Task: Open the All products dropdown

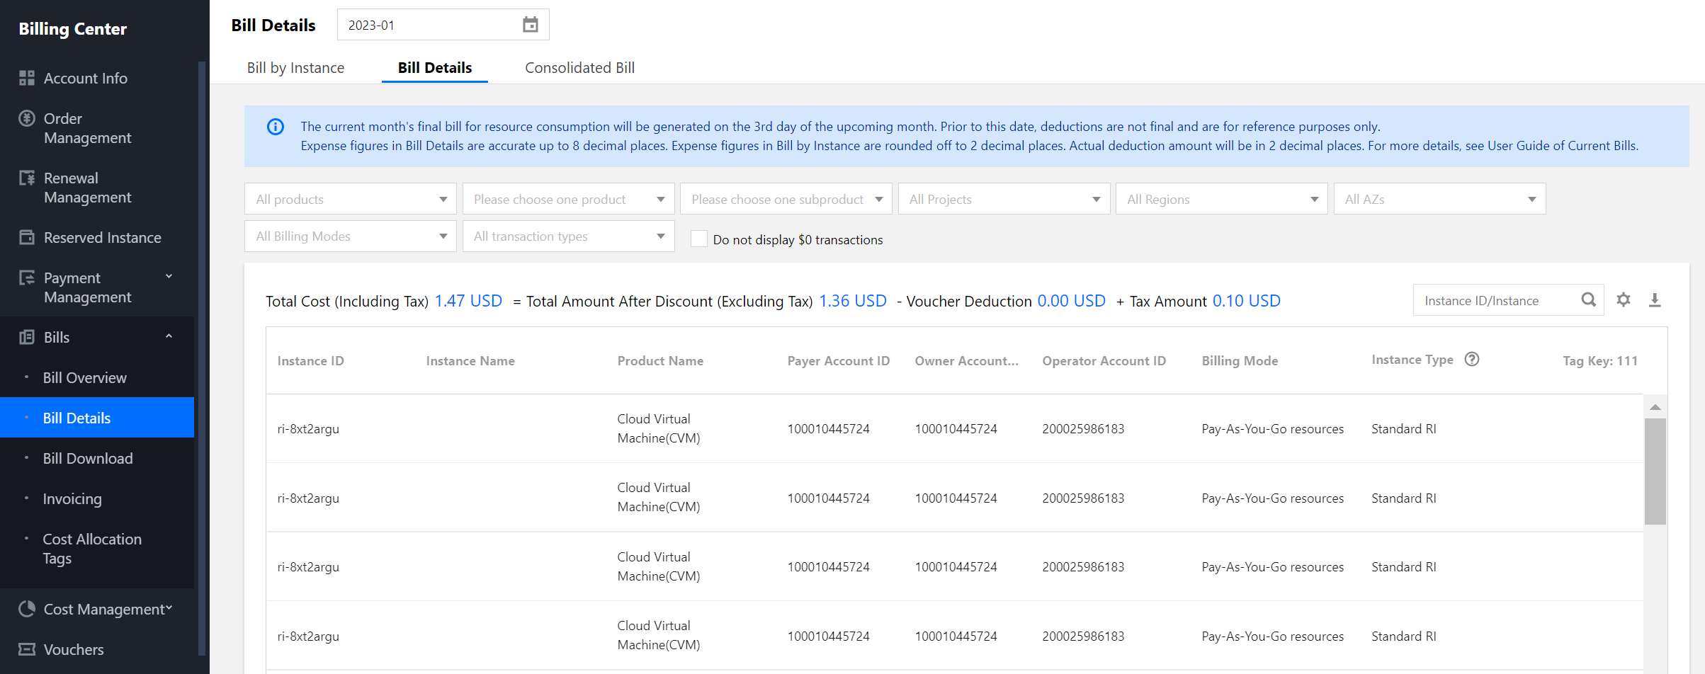Action: click(x=351, y=200)
